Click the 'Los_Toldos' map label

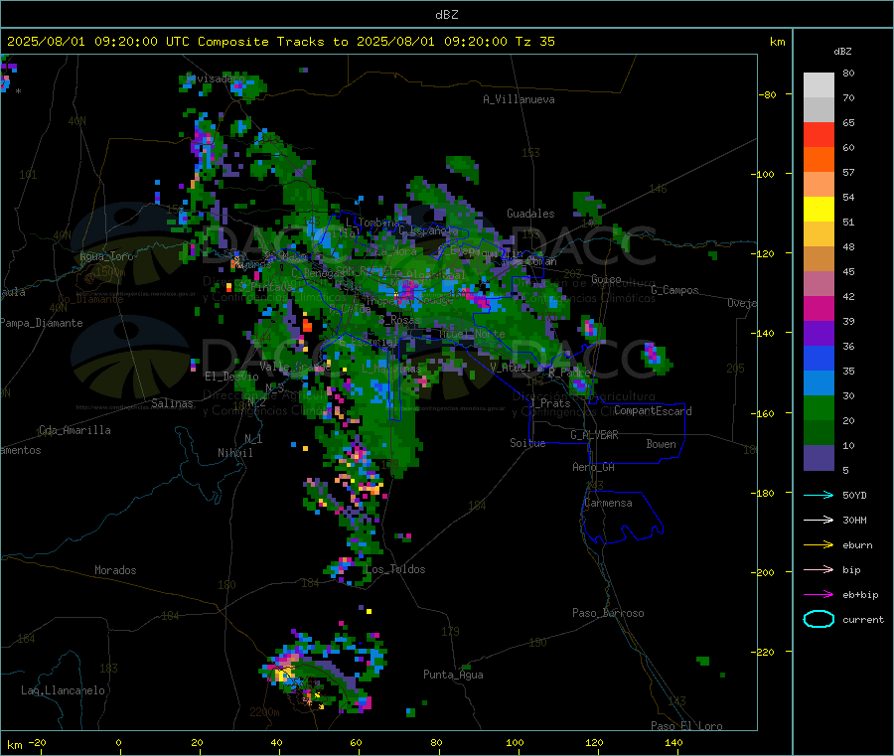pos(395,569)
